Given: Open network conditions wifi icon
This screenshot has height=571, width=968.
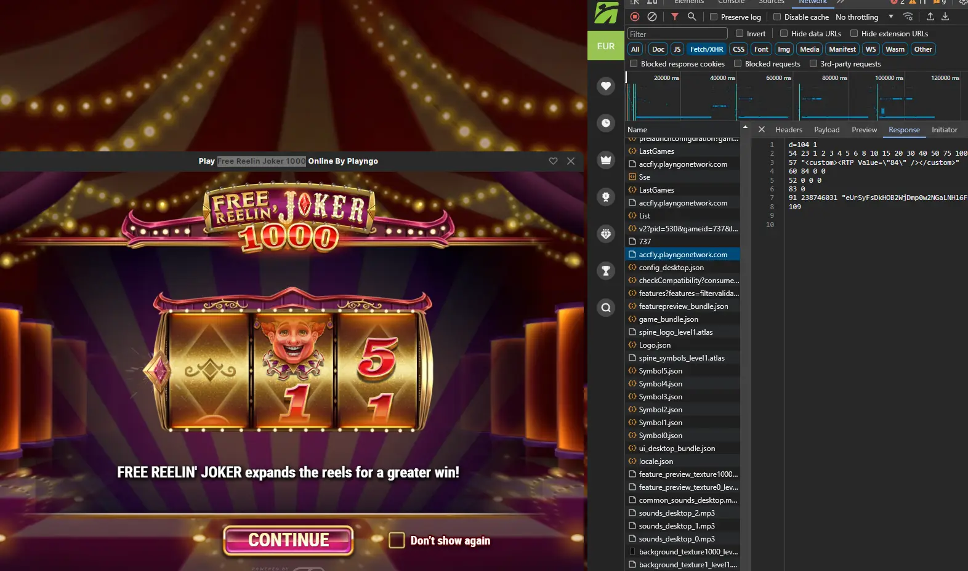Looking at the screenshot, I should [x=908, y=17].
